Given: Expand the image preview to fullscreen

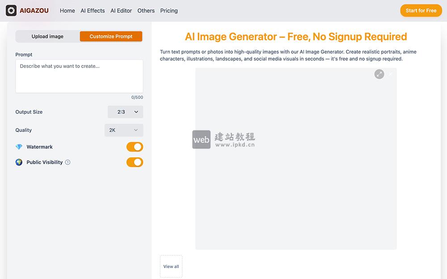Looking at the screenshot, I should point(379,74).
